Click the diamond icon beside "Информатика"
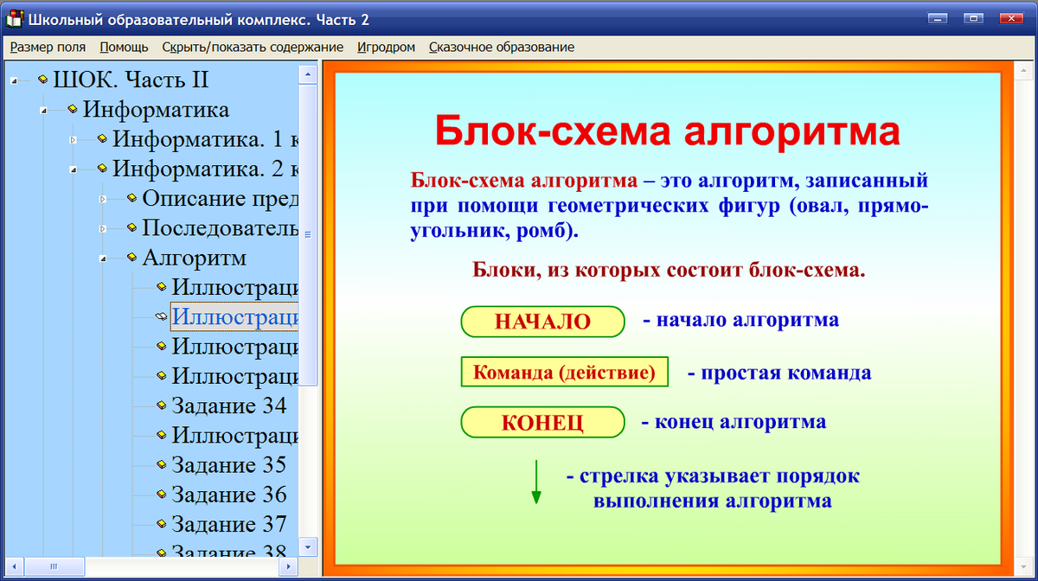The height and width of the screenshot is (581, 1038). (71, 109)
